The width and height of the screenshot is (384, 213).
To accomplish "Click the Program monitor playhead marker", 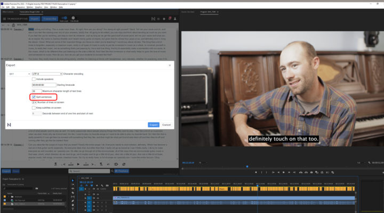I will 247,167.
